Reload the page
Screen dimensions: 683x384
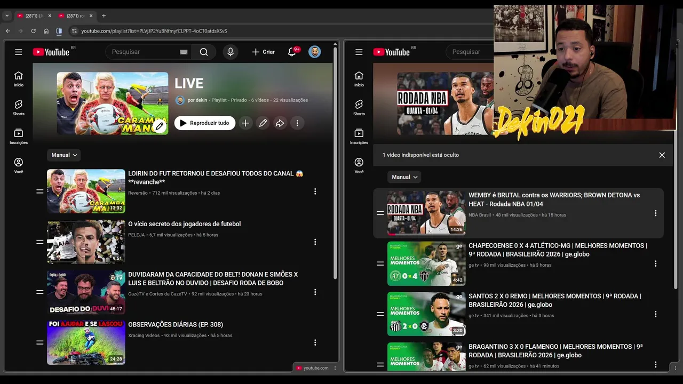tap(33, 31)
